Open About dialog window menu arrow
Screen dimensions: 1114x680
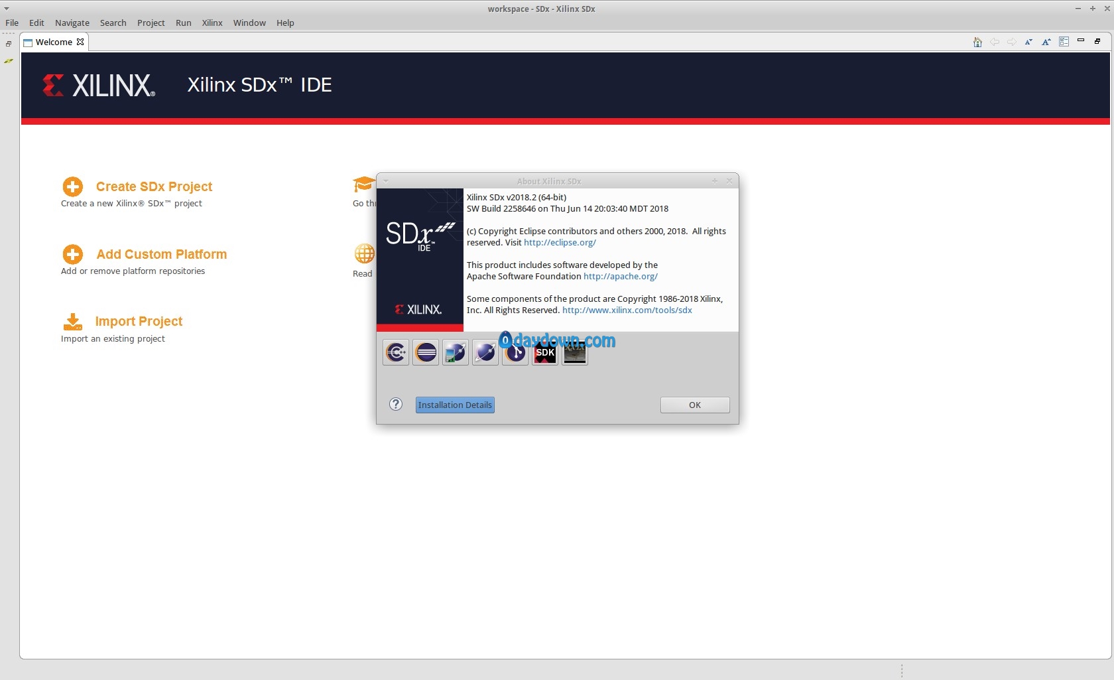[386, 180]
